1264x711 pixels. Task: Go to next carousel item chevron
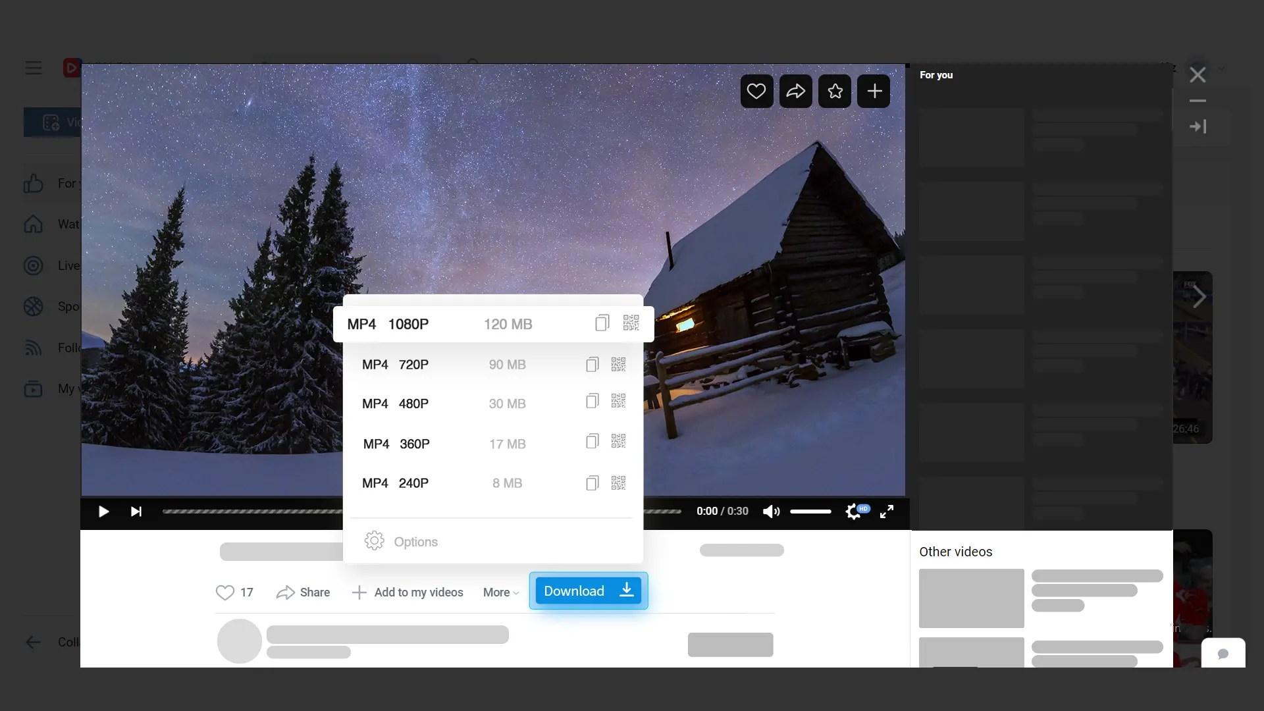click(1199, 296)
